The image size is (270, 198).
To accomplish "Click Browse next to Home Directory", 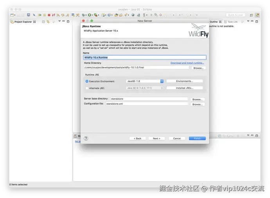I will [198, 68].
